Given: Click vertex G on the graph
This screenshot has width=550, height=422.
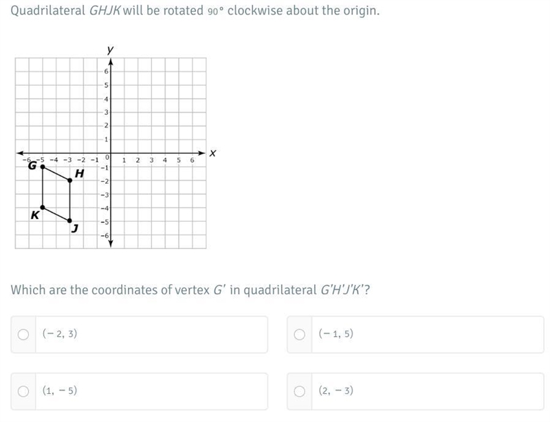Looking at the screenshot, I should pyautogui.click(x=43, y=167).
